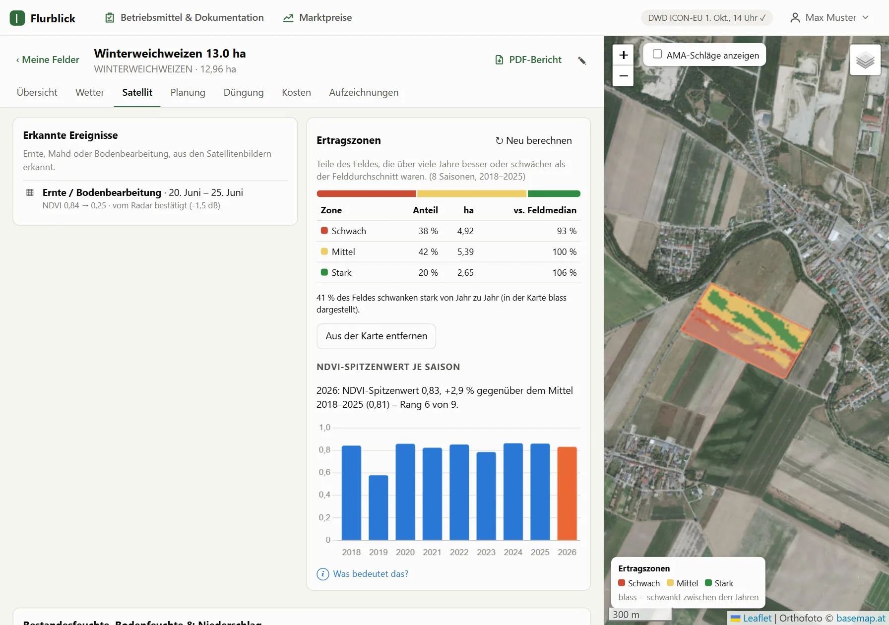Image resolution: width=889 pixels, height=625 pixels.
Task: Switch to the Düngung tab
Action: [244, 92]
